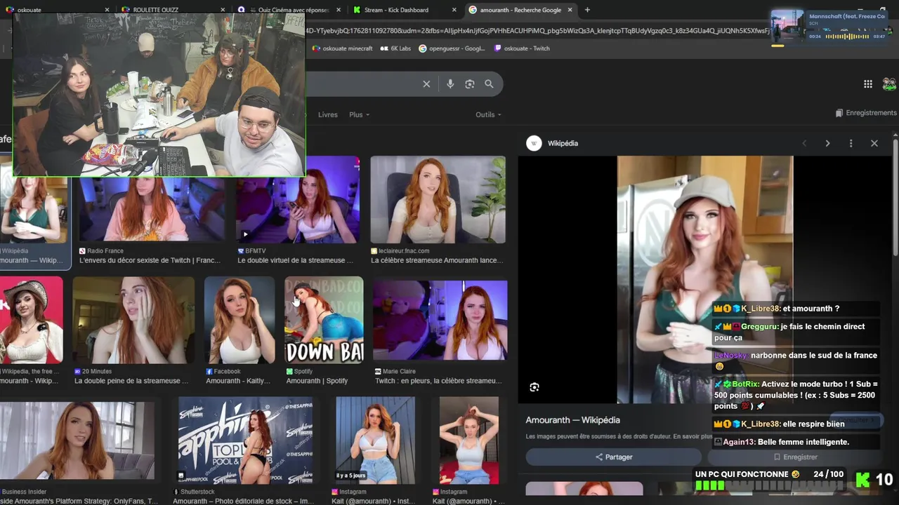Click the Wikipédia source icon in preview

click(x=534, y=143)
